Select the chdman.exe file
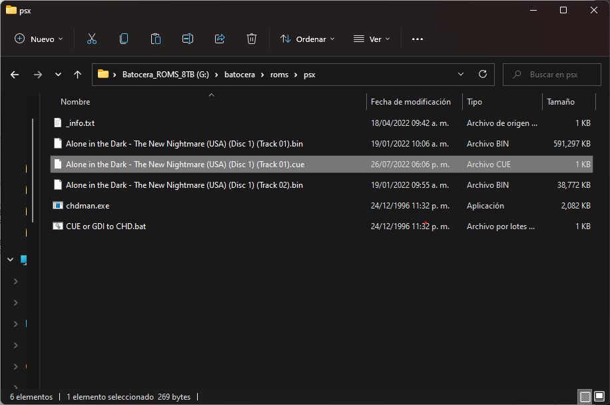Viewport: 610px width, 405px height. pos(322,205)
